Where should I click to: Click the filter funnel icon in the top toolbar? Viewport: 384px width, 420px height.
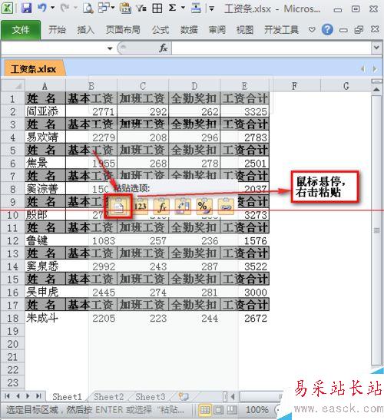141,8
